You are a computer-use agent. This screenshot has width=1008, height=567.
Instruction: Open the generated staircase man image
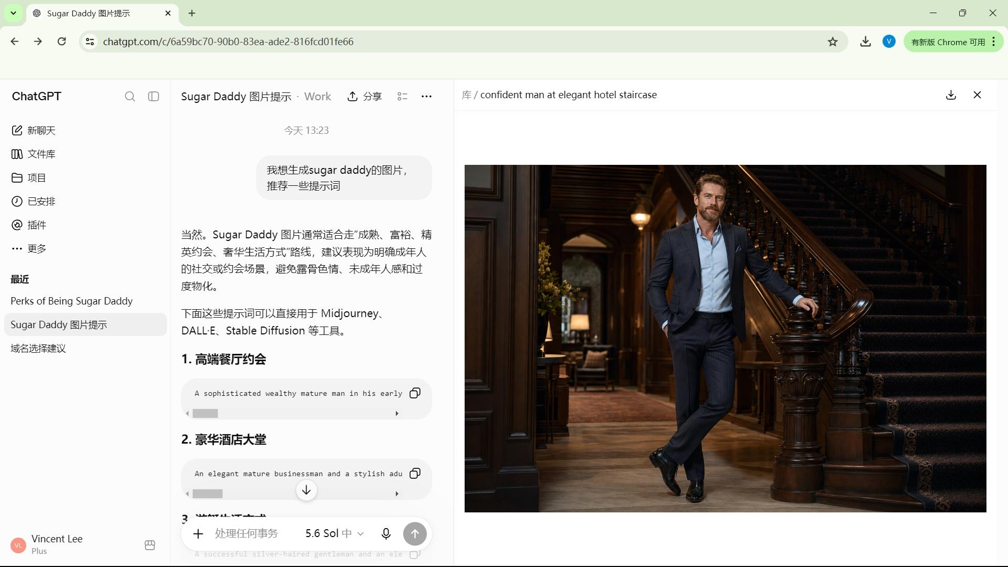click(x=725, y=339)
